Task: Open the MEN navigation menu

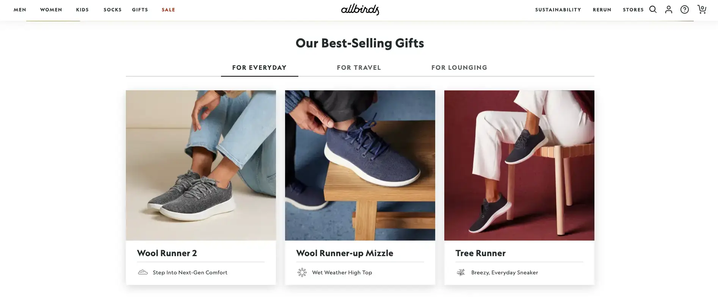Action: [x=20, y=9]
